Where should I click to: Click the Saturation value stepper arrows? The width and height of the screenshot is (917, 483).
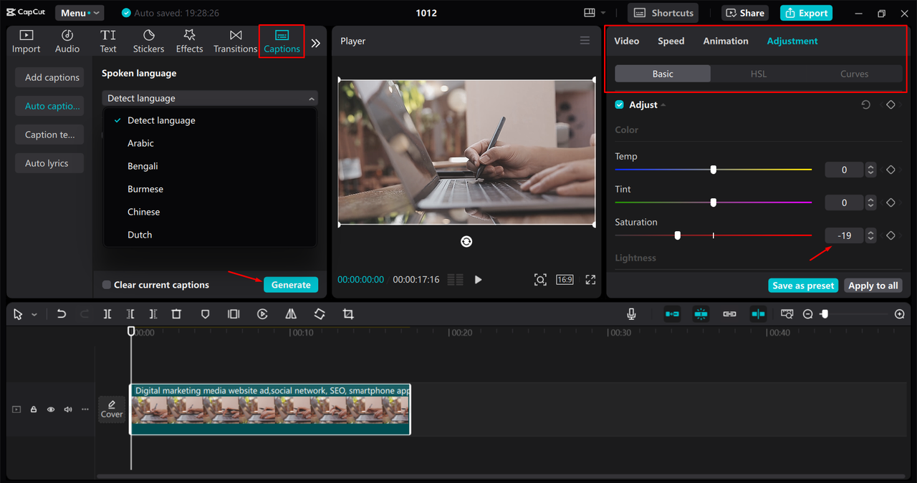870,235
